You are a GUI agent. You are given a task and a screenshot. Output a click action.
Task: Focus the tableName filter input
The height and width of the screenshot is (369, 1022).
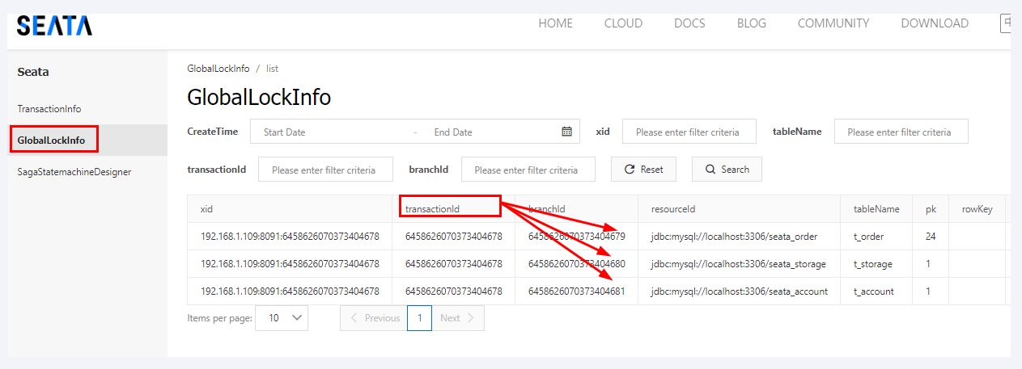pyautogui.click(x=901, y=132)
